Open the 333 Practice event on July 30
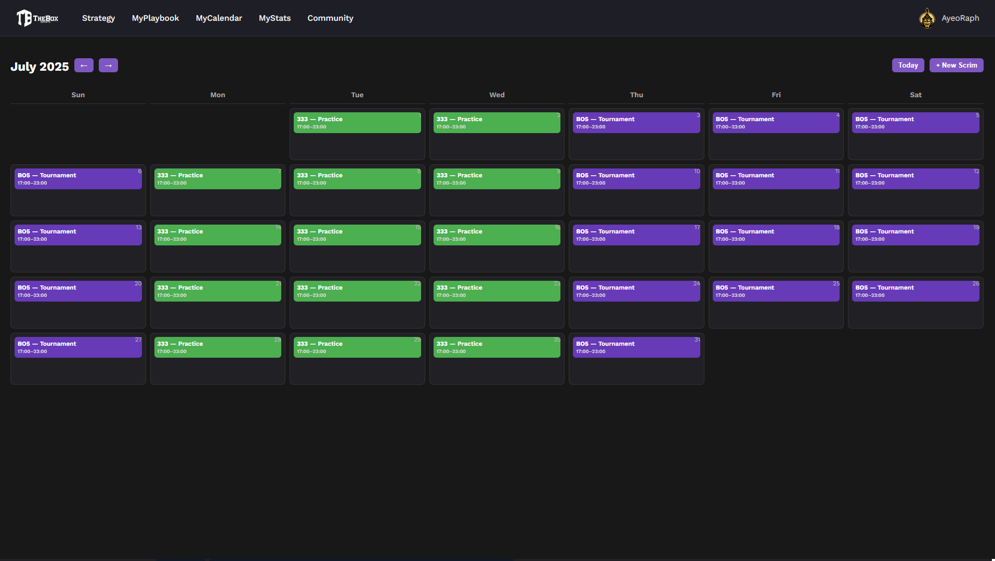The image size is (995, 561). click(496, 347)
